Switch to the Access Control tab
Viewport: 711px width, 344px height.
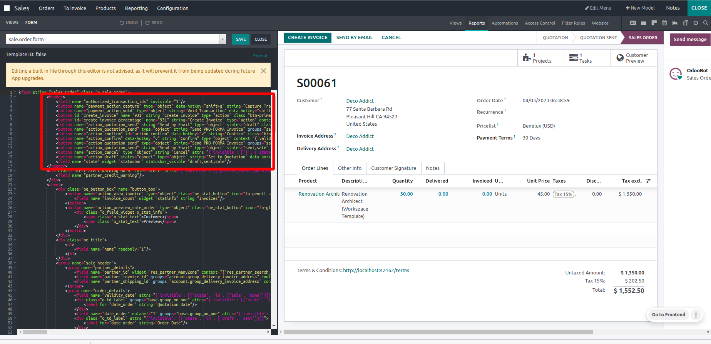540,23
